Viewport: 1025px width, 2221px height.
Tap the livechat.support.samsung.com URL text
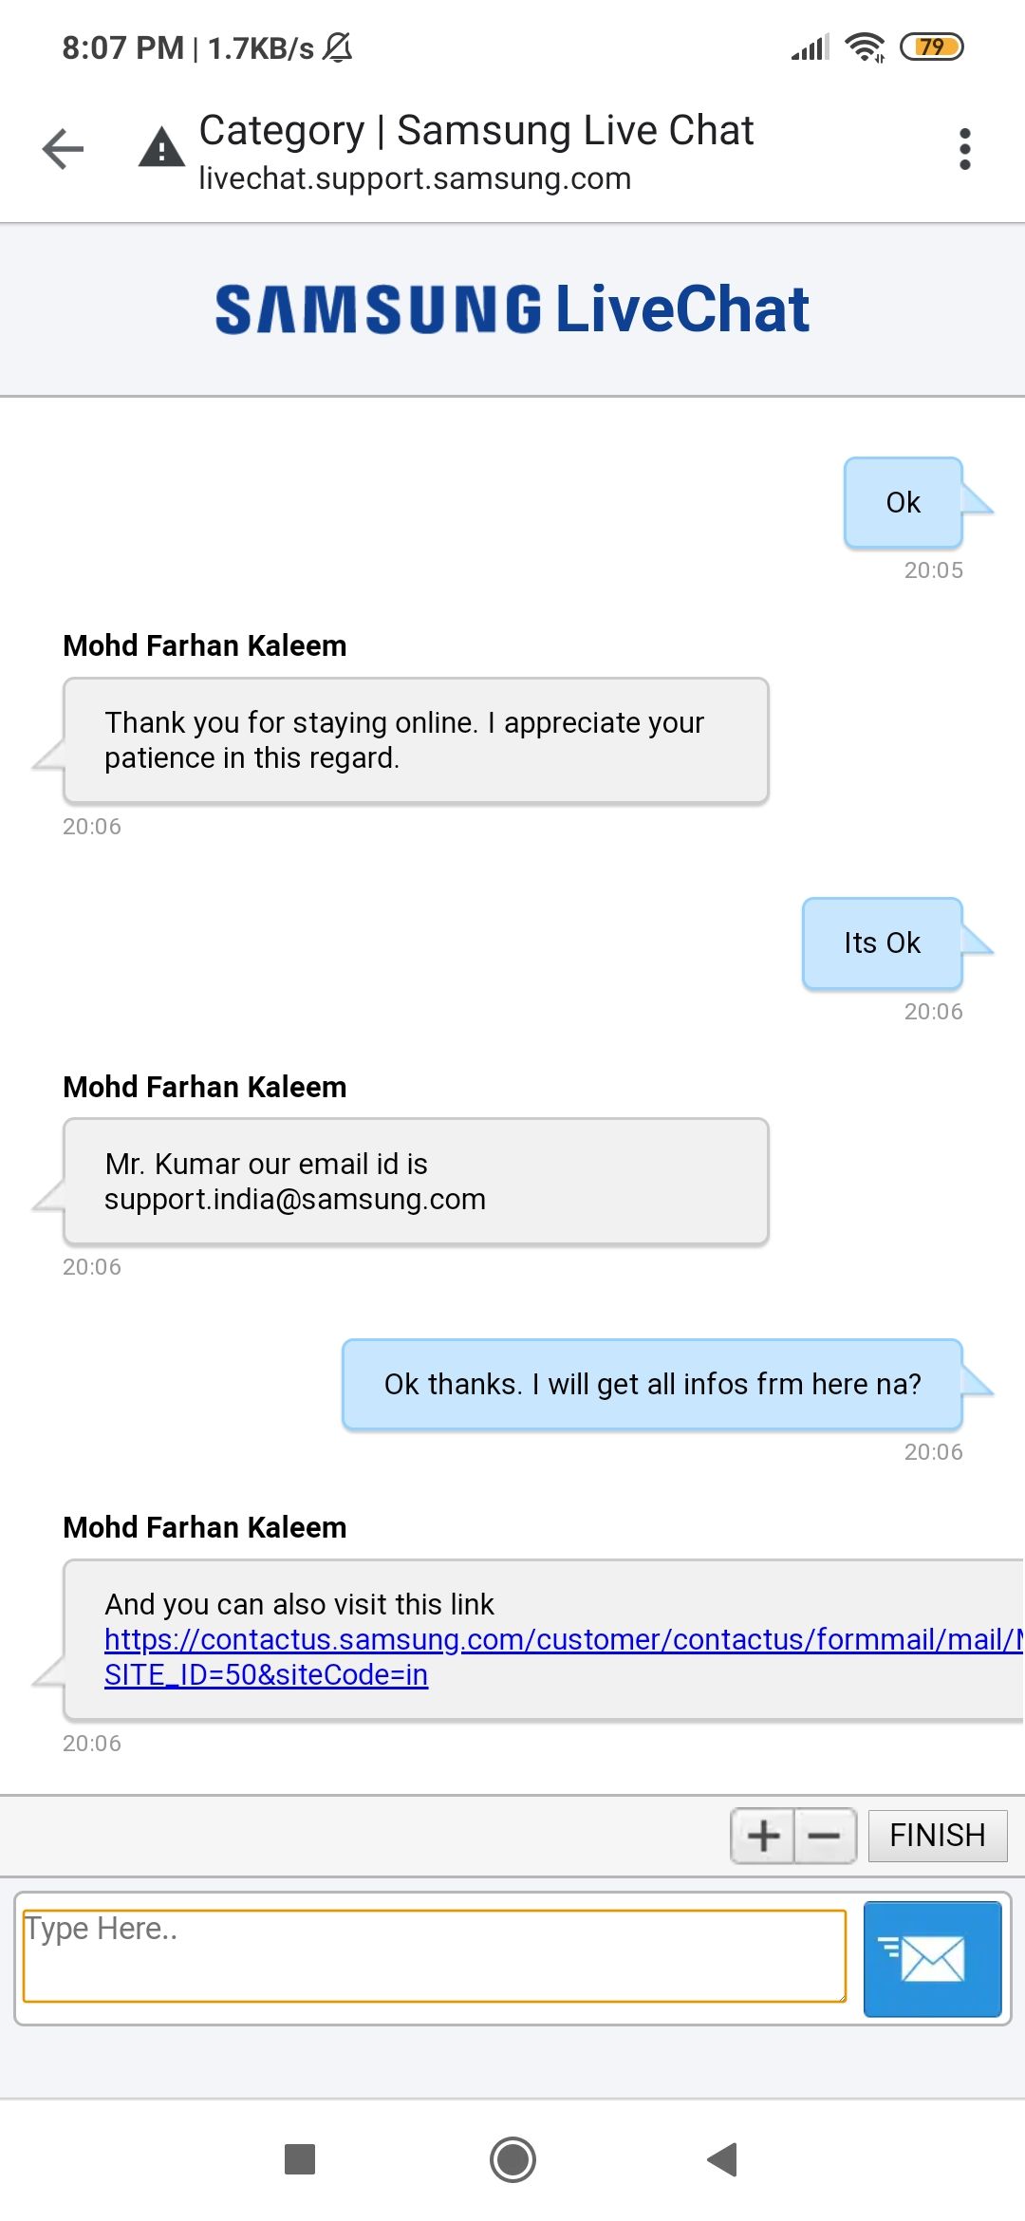[415, 178]
